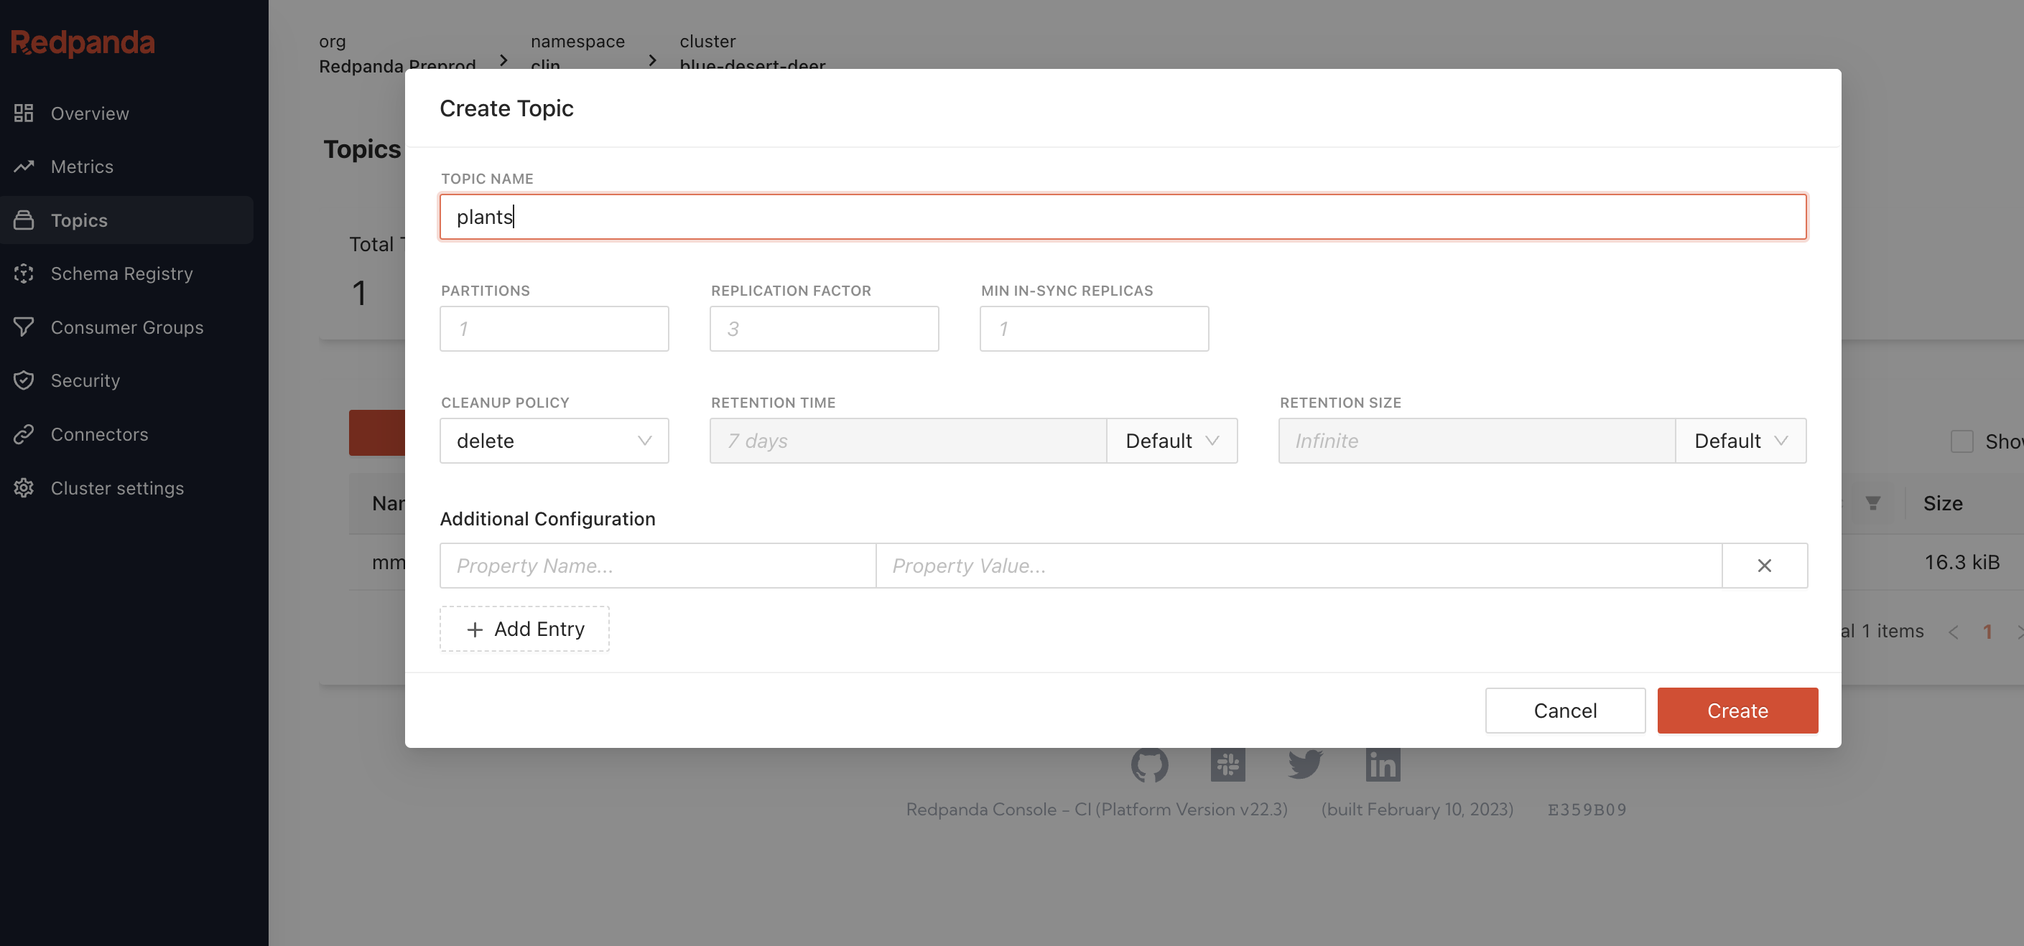
Task: Remove the config entry with X icon
Action: click(x=1764, y=566)
